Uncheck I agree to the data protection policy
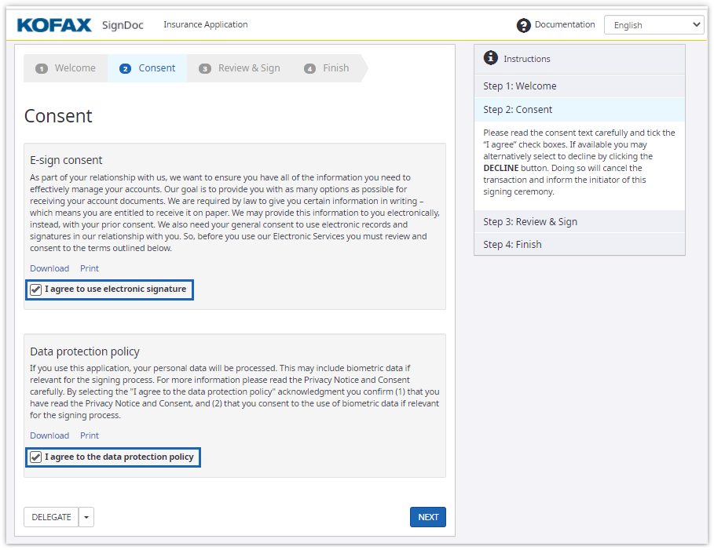 tap(36, 457)
